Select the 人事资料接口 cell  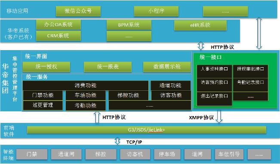(x=214, y=72)
